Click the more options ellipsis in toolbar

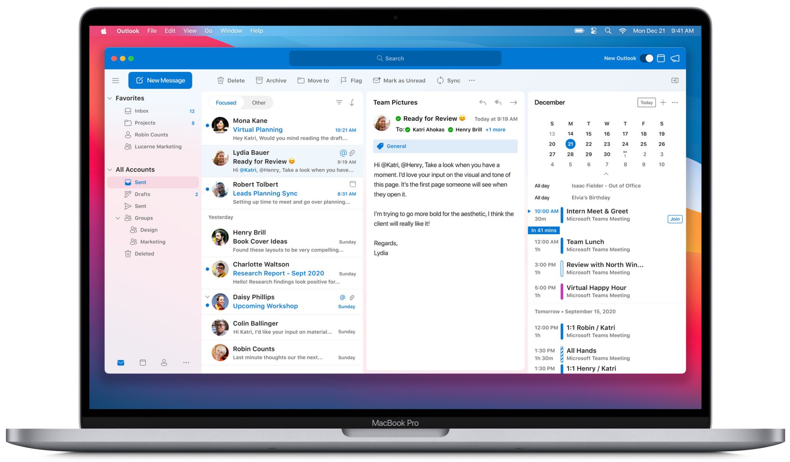click(472, 80)
